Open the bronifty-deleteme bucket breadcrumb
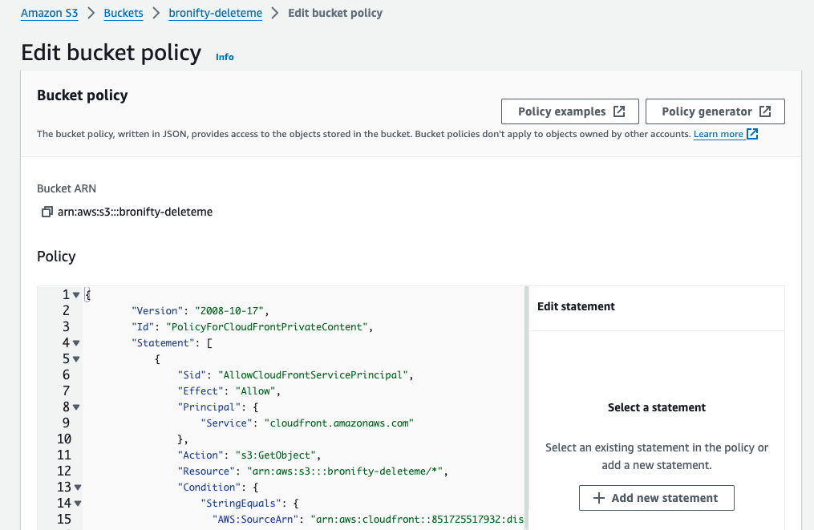The width and height of the screenshot is (814, 530). (215, 13)
